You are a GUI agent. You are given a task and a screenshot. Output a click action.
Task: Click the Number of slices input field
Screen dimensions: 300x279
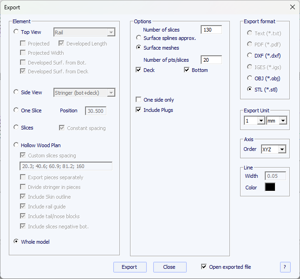(211, 30)
